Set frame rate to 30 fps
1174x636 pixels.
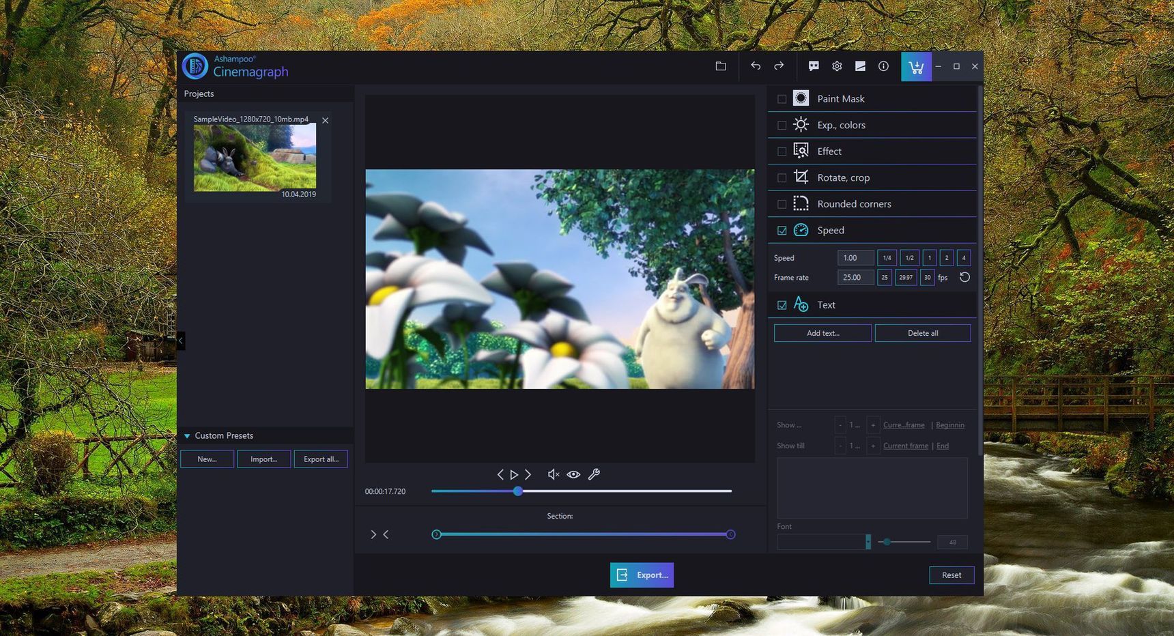pos(927,278)
